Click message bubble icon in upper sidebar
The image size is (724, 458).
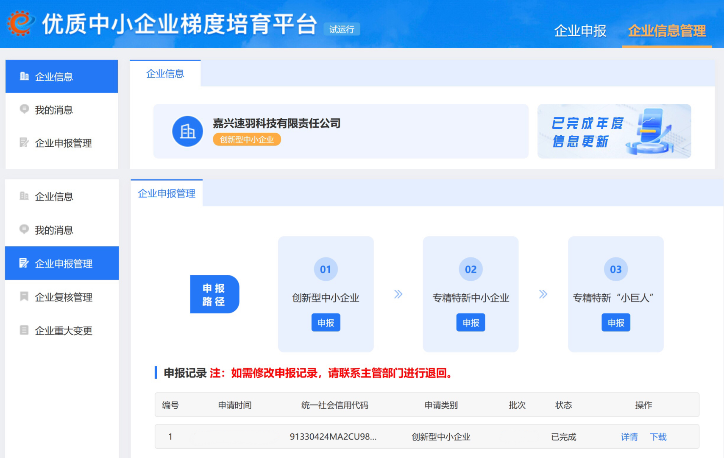24,109
